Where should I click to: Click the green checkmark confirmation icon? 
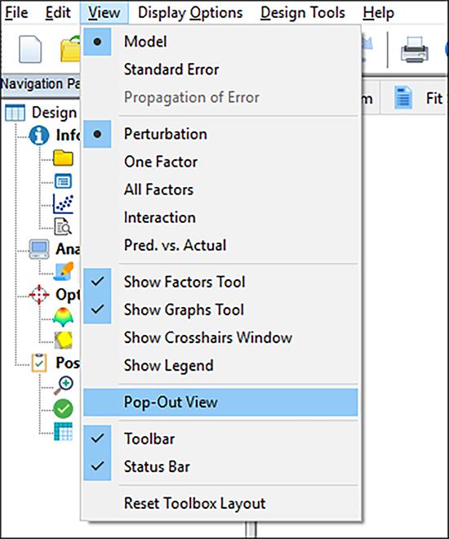tap(63, 408)
